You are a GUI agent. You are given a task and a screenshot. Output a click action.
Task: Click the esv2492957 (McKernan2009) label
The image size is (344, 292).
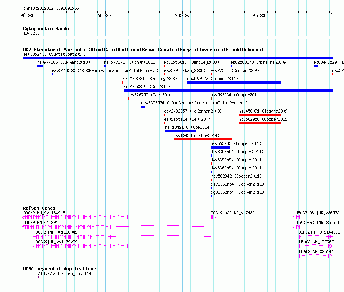193,111
